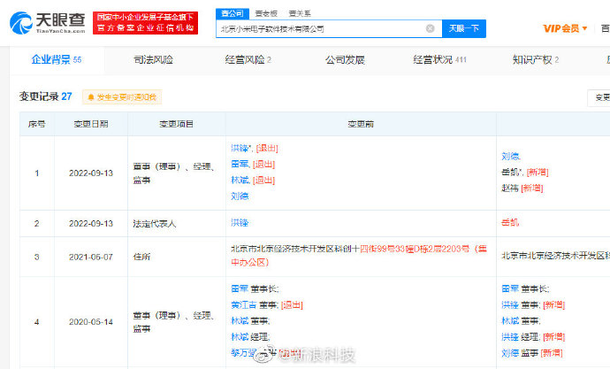610x369 pixels.
Task: Click the 发生变更时通知我 button
Action: (x=122, y=97)
